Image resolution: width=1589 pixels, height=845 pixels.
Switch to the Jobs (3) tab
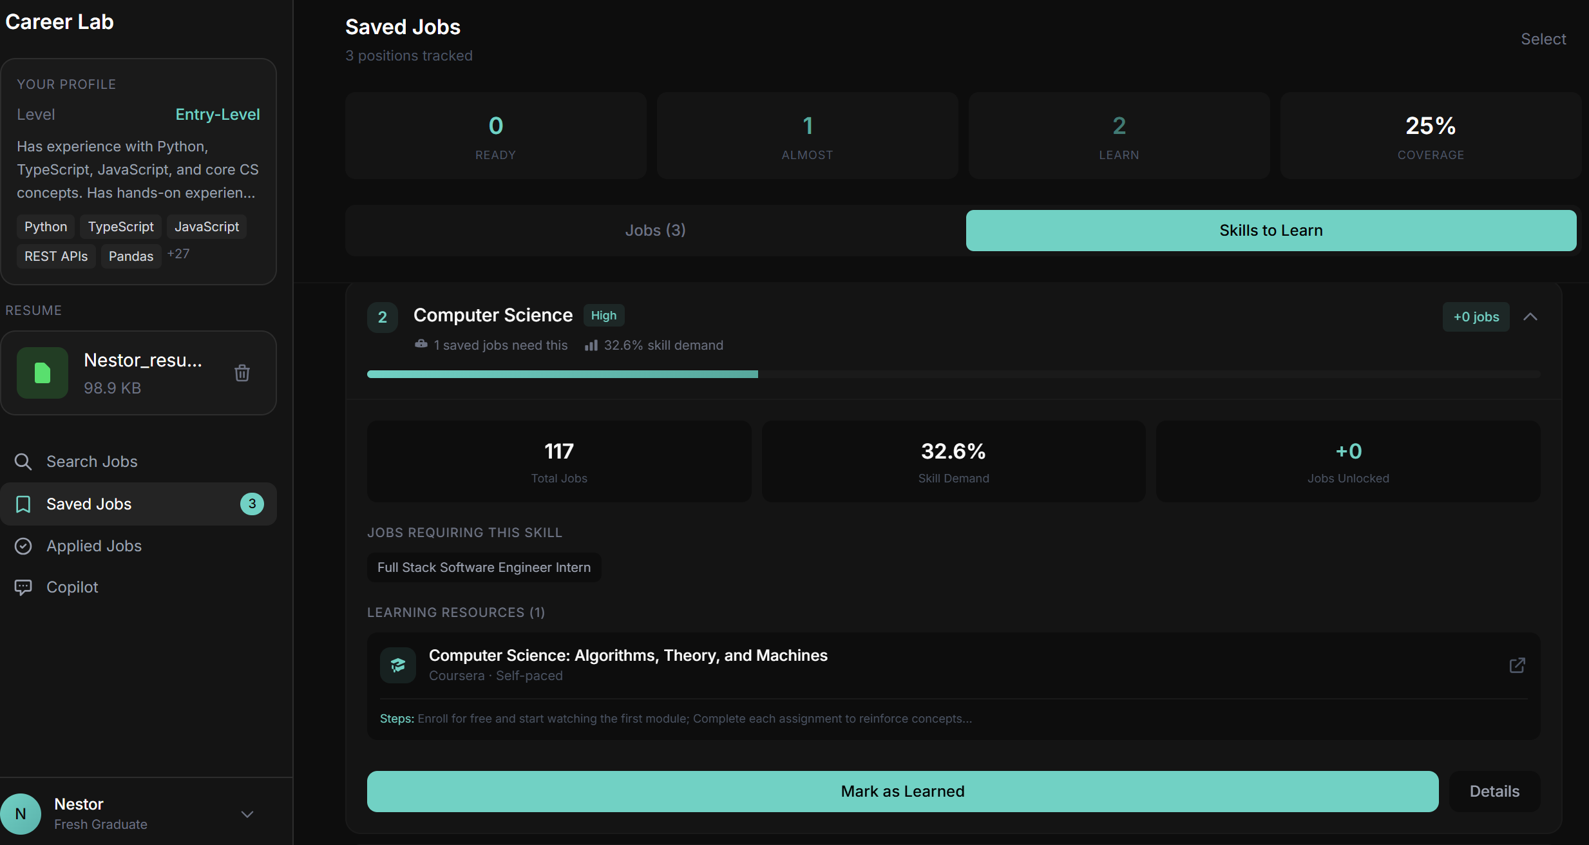point(655,231)
